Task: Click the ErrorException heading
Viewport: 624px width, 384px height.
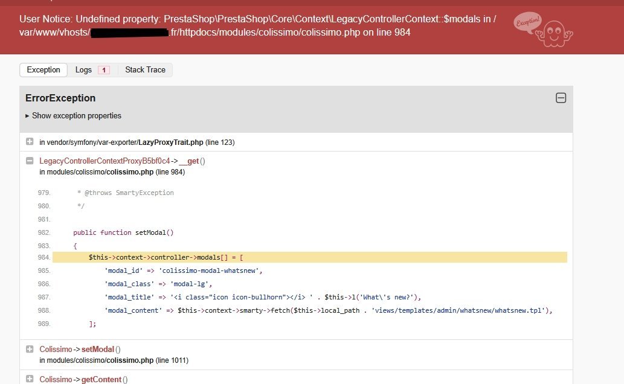Action: (x=60, y=98)
